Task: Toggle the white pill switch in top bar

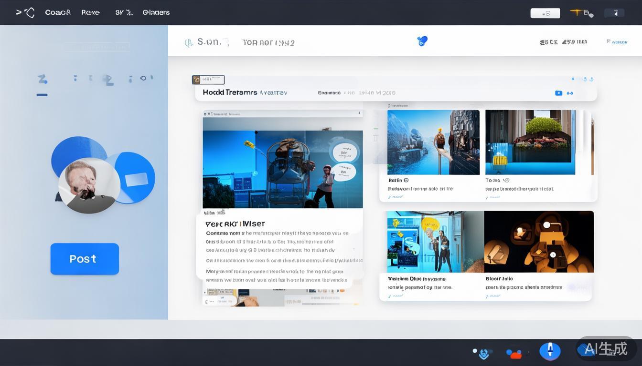Action: point(545,13)
